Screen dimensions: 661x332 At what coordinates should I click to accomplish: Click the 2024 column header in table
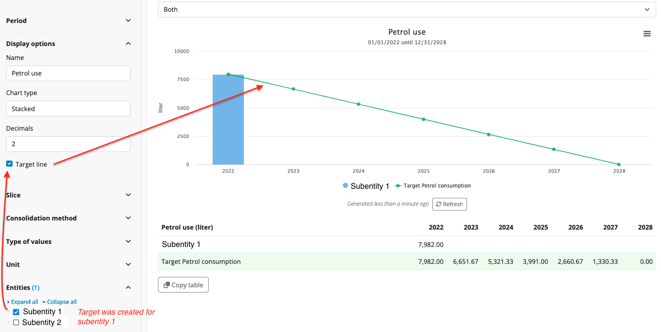tap(506, 227)
